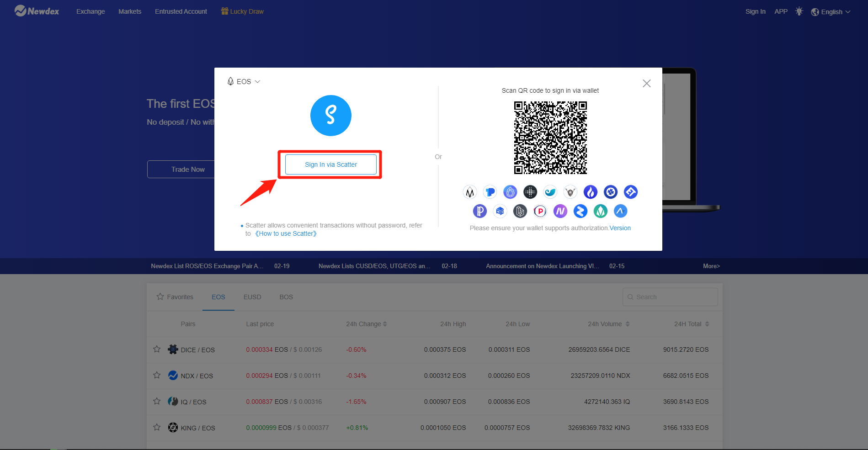The width and height of the screenshot is (868, 450).
Task: Focus the pair Search field
Action: coord(670,297)
